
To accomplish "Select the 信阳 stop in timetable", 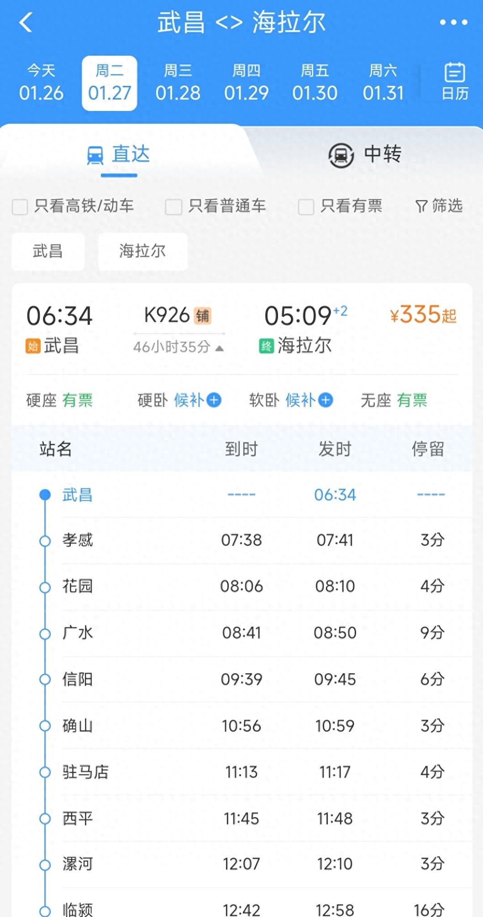I will click(x=78, y=679).
